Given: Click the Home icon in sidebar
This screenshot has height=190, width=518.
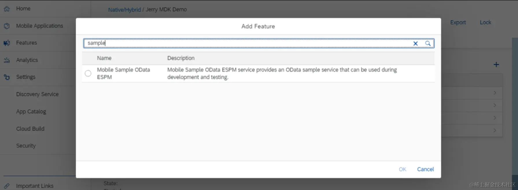Looking at the screenshot, I should click(x=7, y=9).
